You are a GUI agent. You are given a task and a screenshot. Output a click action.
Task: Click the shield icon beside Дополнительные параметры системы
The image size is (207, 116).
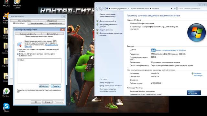click(x=97, y=33)
